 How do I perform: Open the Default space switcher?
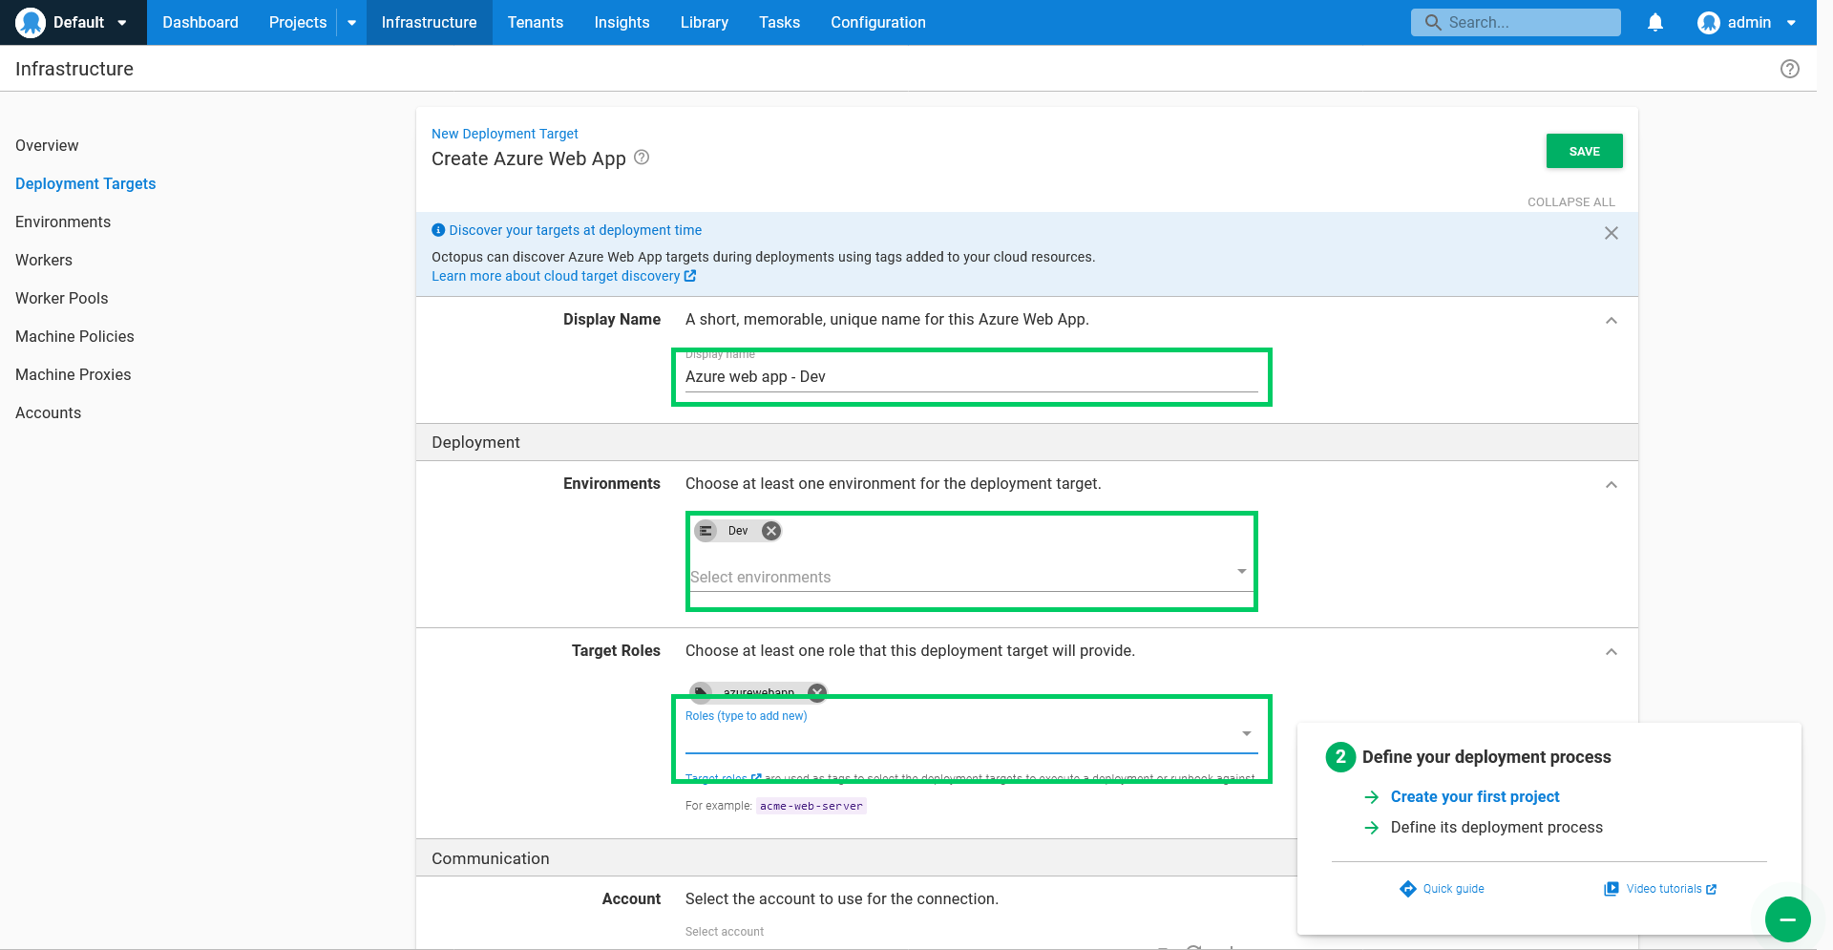(x=73, y=22)
